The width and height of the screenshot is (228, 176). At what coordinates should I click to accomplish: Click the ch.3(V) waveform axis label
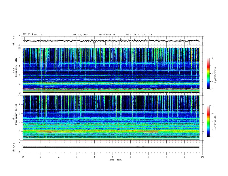click(14, 148)
